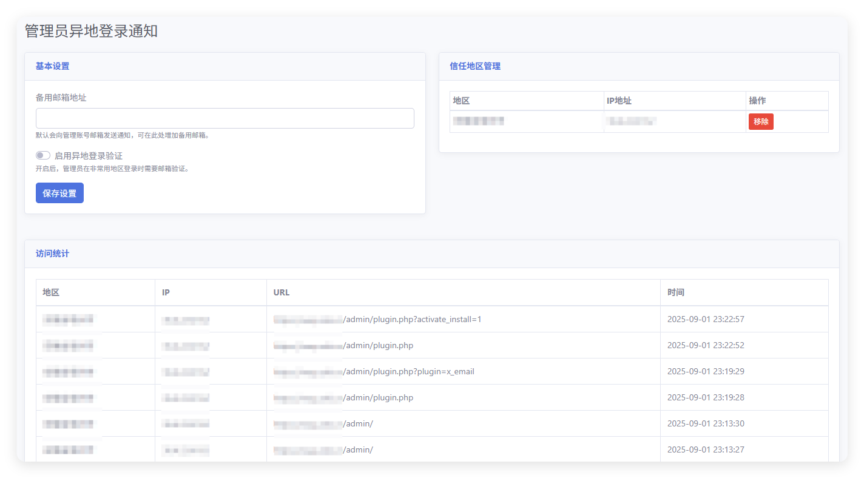Screen dimensions: 864x478
Task: Toggle the 启用异地登录验证 switch
Action: (x=43, y=156)
